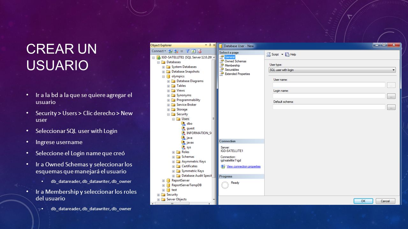This screenshot has height=229, width=408.
Task: Click the browse button beside Login name
Action: click(x=391, y=96)
